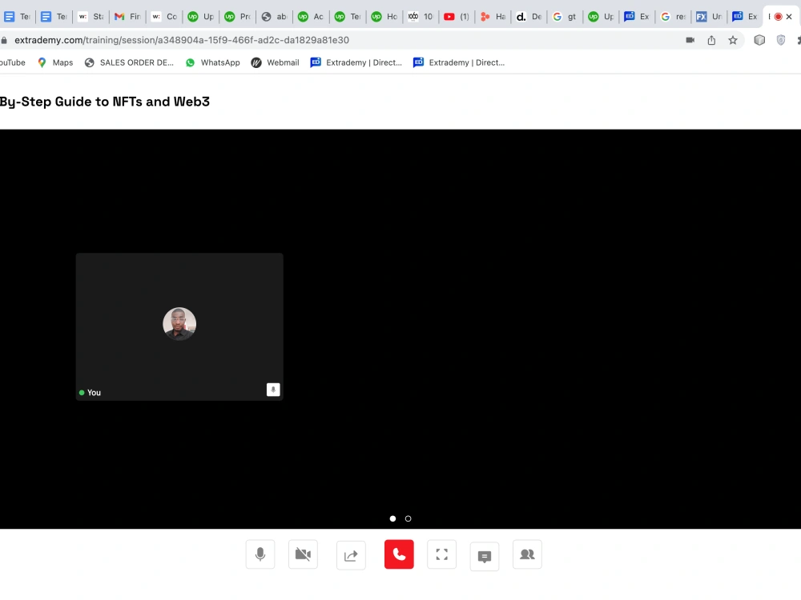Switch to the 'ab' globe tab

(274, 16)
